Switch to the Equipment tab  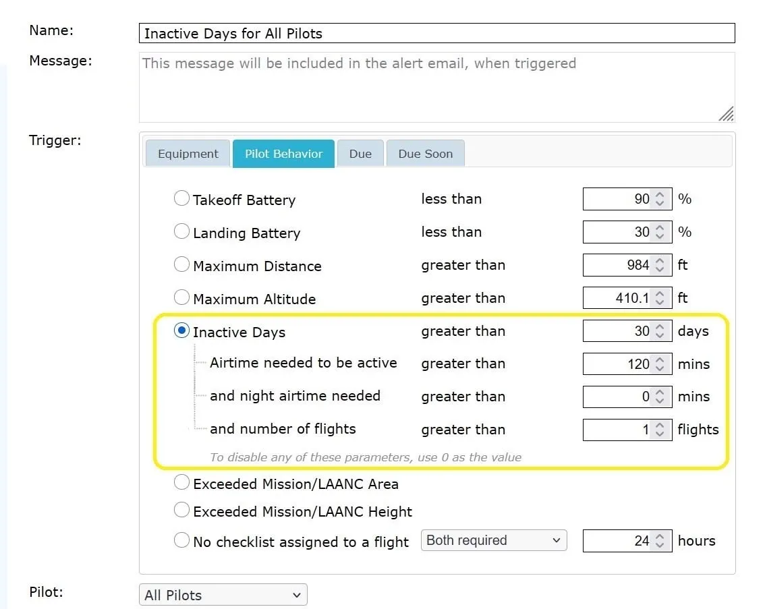(188, 154)
